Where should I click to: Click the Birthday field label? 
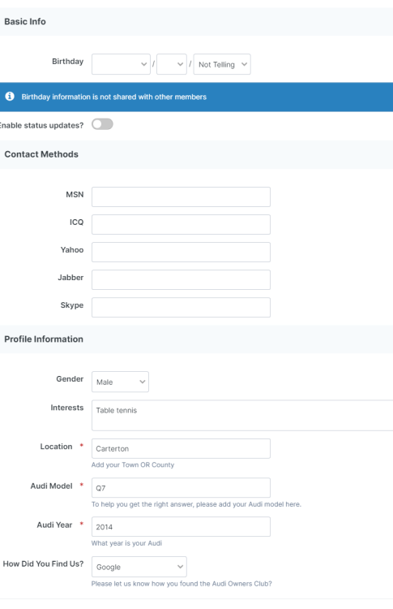click(68, 62)
